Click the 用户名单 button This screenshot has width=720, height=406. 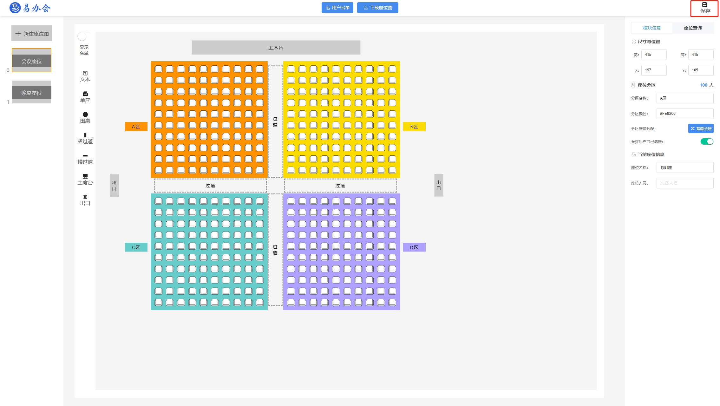click(337, 8)
